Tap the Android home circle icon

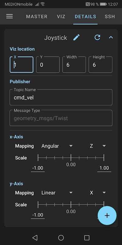(61, 238)
